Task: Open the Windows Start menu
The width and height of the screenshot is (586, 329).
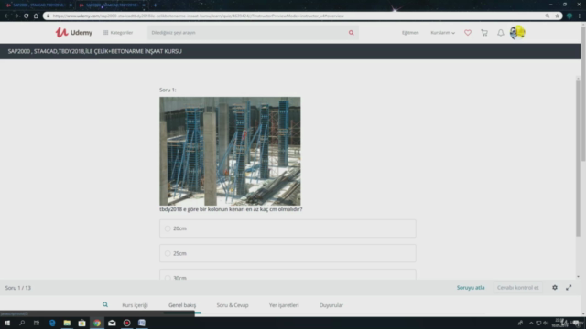Action: 7,323
